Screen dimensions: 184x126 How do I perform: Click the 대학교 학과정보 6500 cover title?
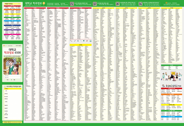[x=13, y=51]
